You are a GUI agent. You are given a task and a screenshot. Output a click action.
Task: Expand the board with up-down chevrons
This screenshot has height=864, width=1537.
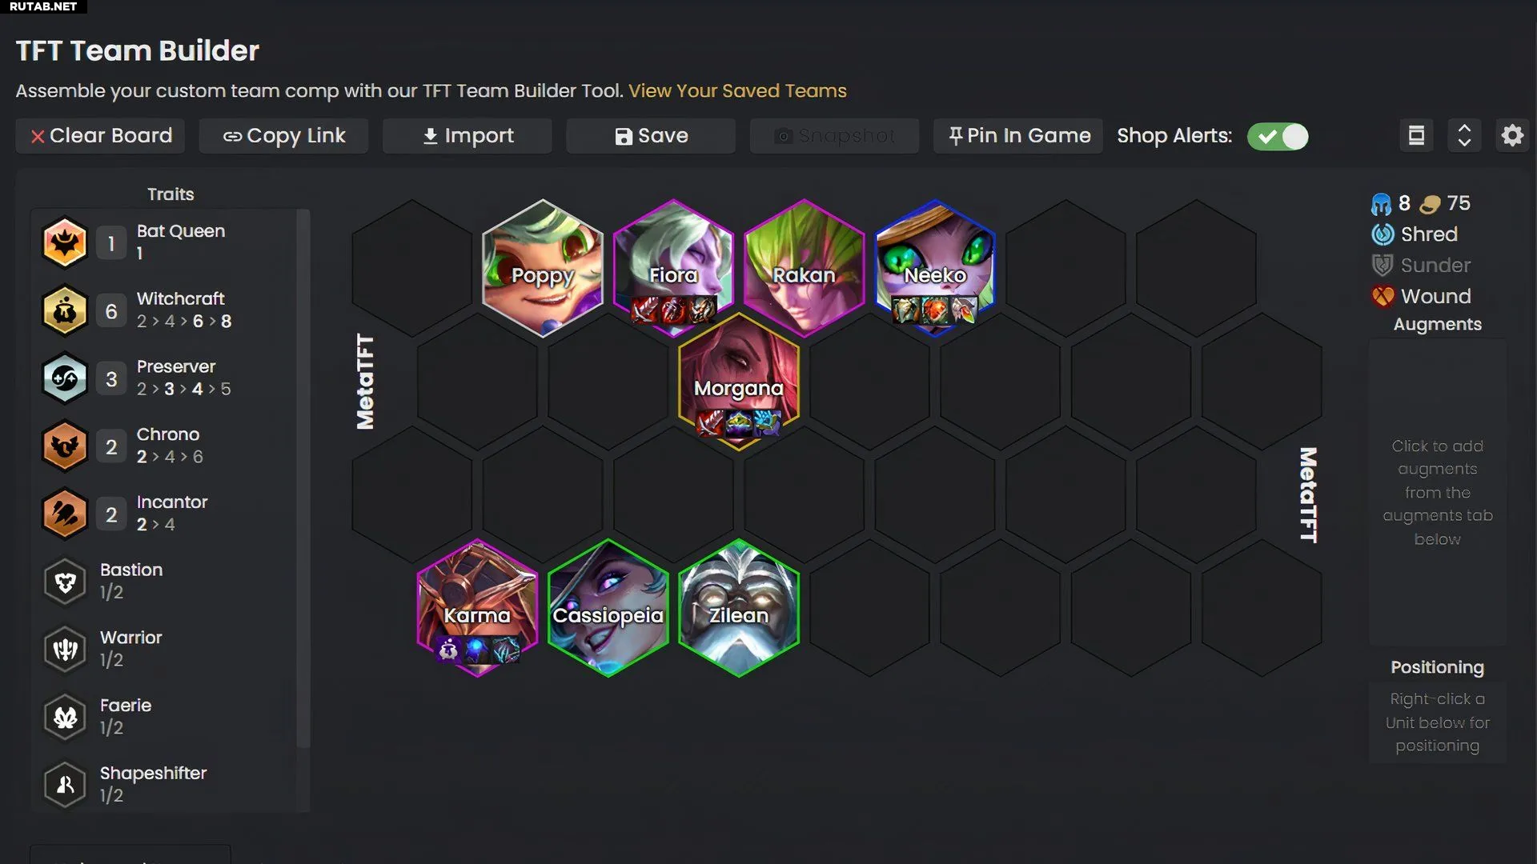(1464, 136)
